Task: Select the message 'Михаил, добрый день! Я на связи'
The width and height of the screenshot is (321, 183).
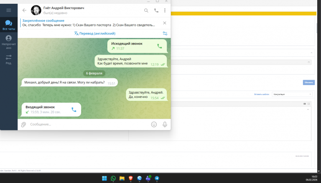Action: (x=70, y=83)
